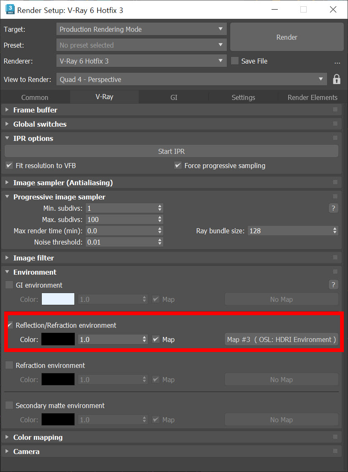
Task: Open Map #3 OSL HDRI Environment slot
Action: click(282, 339)
